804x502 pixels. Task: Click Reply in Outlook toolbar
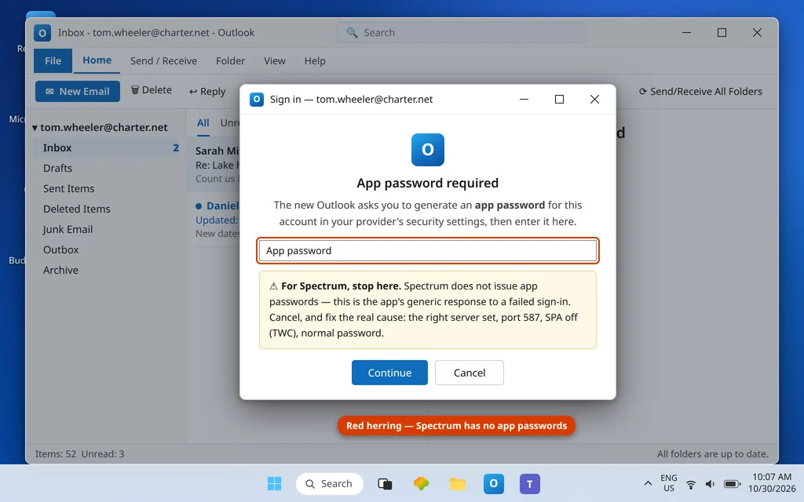click(207, 92)
